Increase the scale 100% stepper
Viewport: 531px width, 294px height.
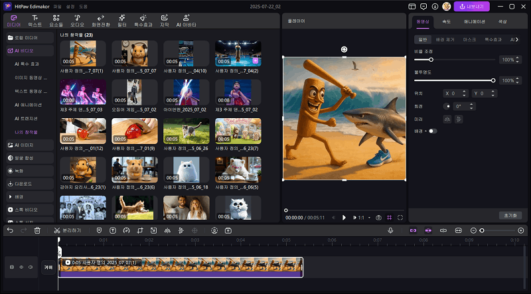pos(518,58)
